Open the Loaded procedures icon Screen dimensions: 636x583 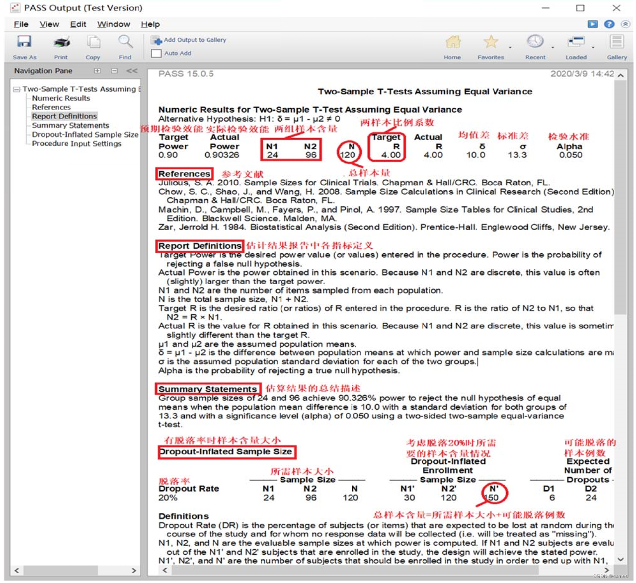pos(576,42)
